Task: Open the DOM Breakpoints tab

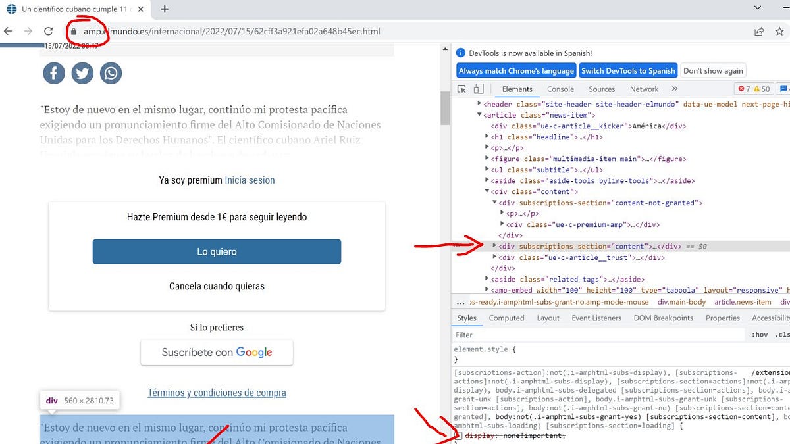Action: (x=663, y=318)
